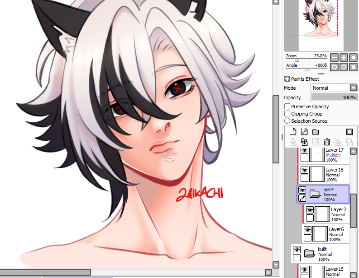Hide Layer7 using its eye icon

tap(310, 210)
